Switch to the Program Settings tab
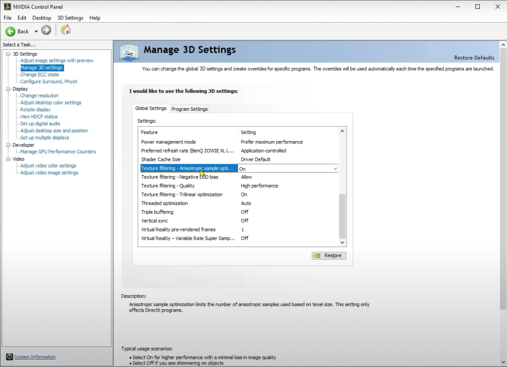This screenshot has height=367, width=507. (190, 109)
